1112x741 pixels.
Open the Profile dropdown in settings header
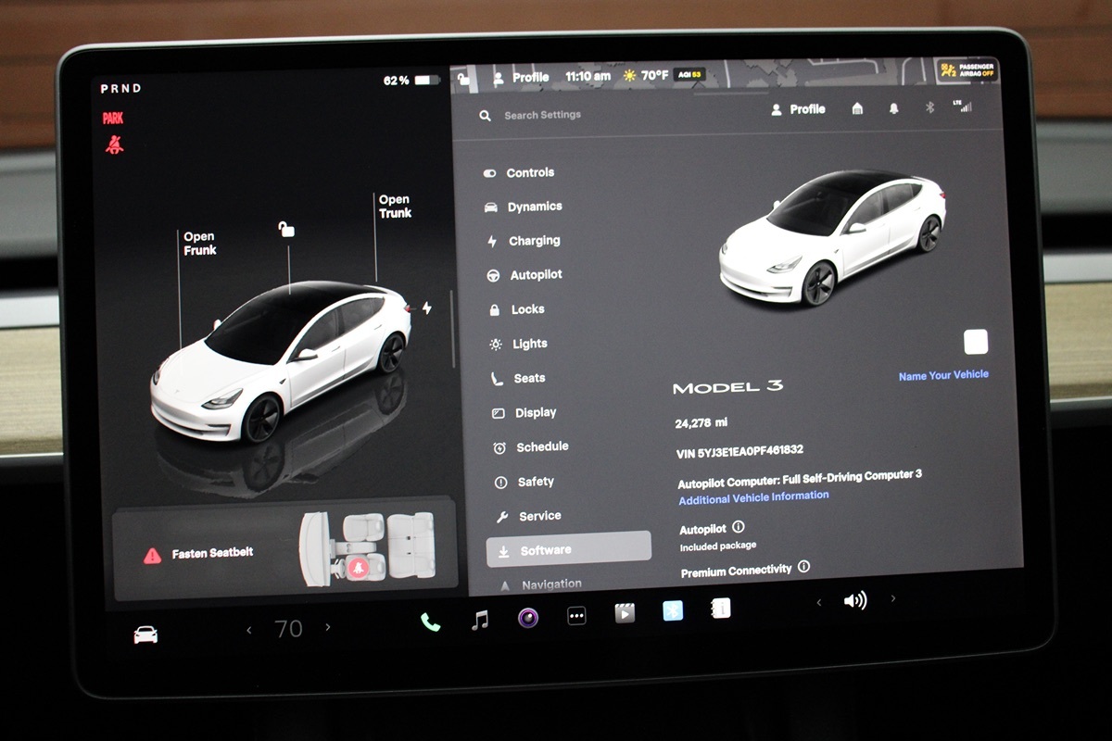tap(798, 109)
